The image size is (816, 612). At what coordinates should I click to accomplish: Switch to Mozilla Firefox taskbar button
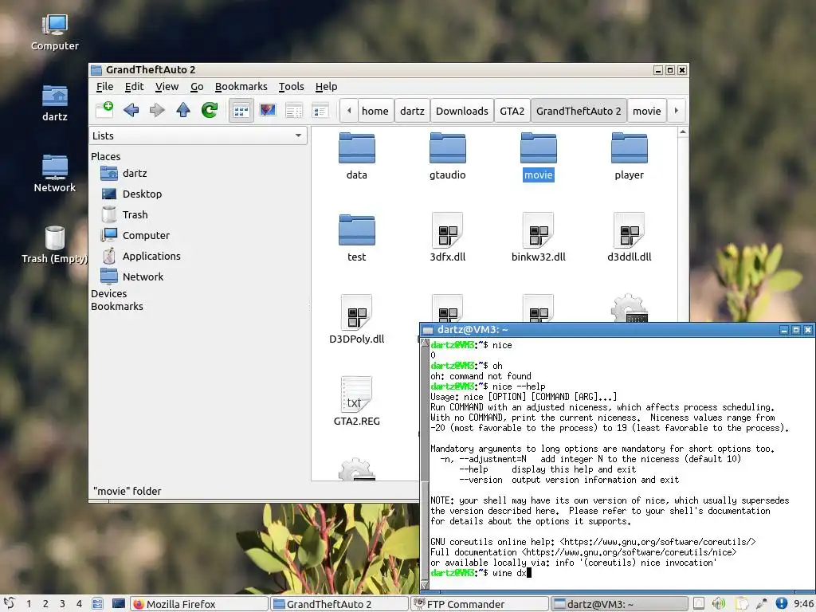coord(198,604)
